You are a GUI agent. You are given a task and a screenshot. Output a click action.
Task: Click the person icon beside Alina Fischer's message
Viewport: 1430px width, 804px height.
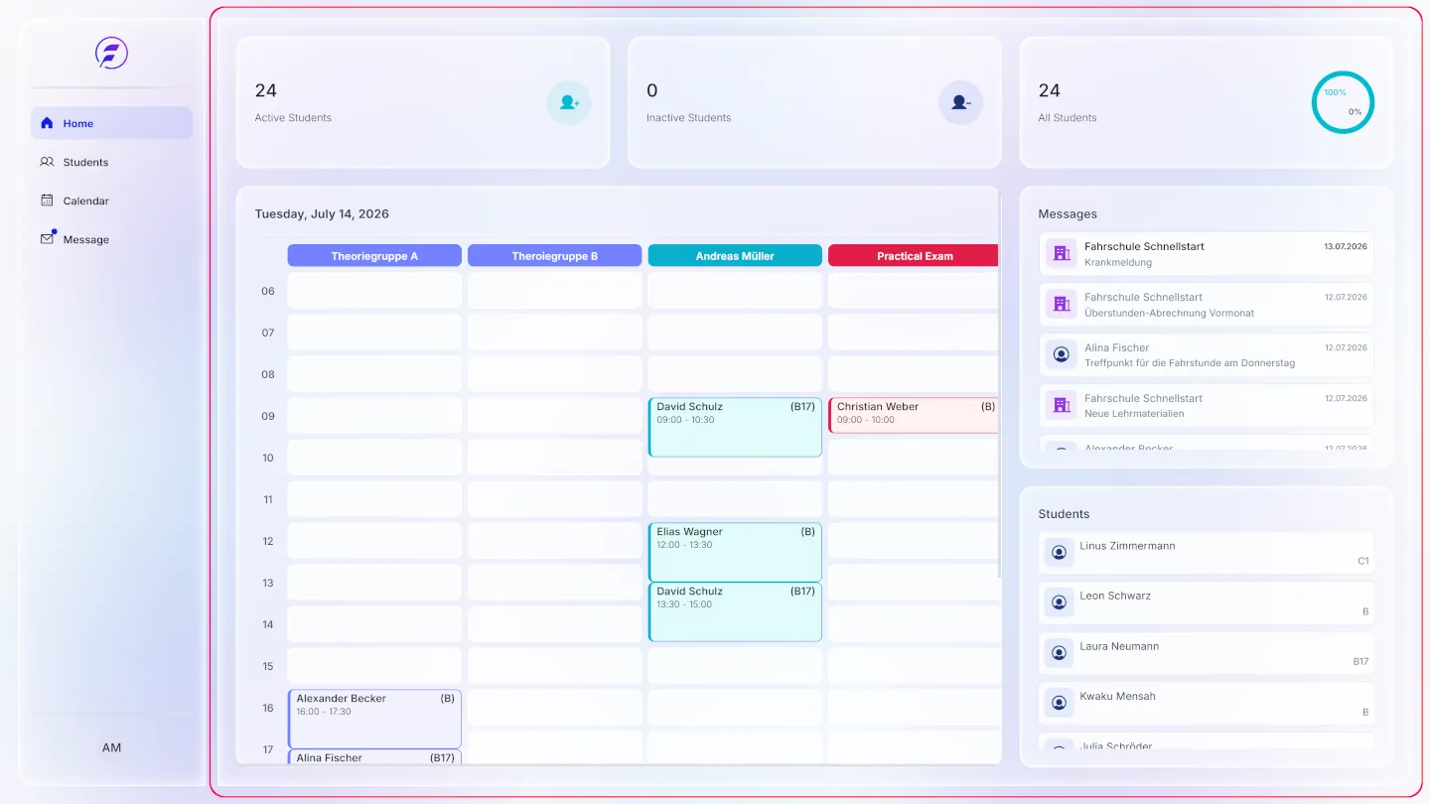[x=1062, y=354]
